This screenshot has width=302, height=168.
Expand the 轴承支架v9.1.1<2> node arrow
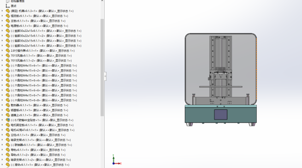point(2,160)
